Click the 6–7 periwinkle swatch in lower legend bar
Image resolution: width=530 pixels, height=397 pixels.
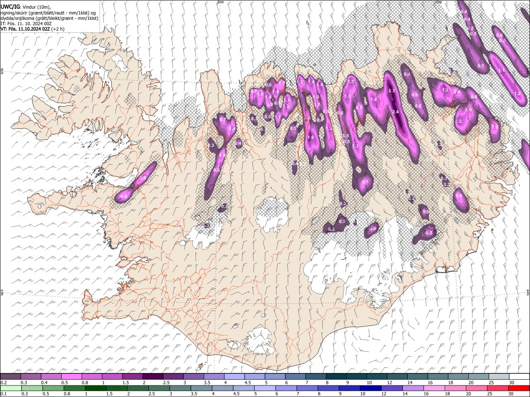click(286, 388)
